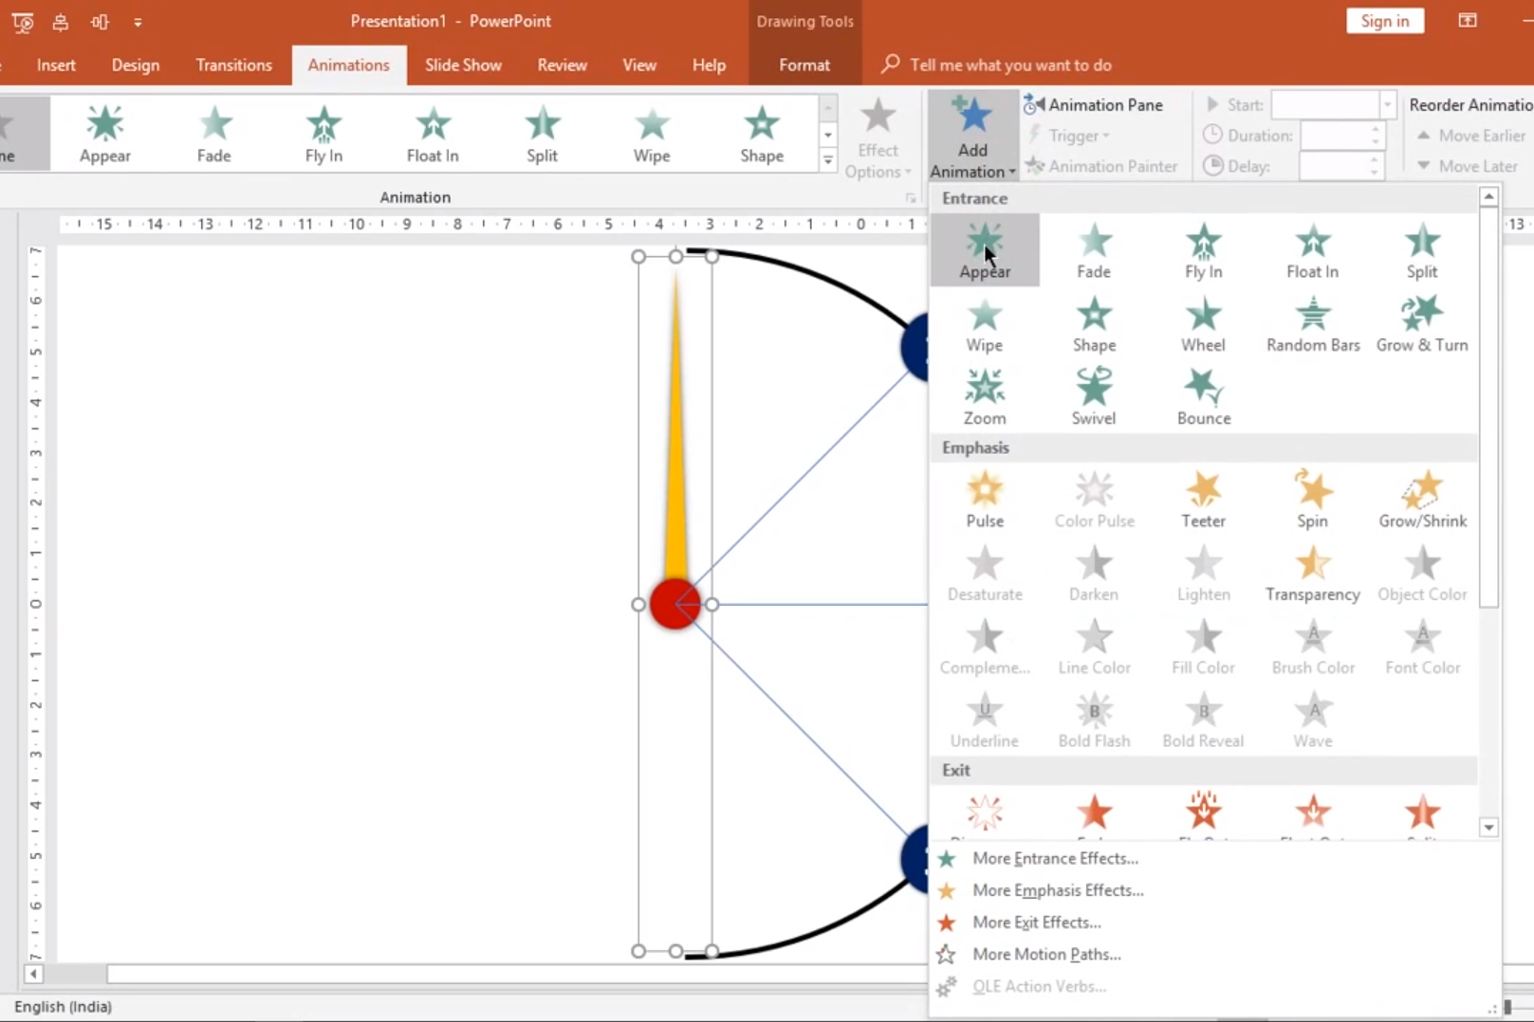
Task: Select the Bounce entrance effect
Action: tap(1203, 396)
